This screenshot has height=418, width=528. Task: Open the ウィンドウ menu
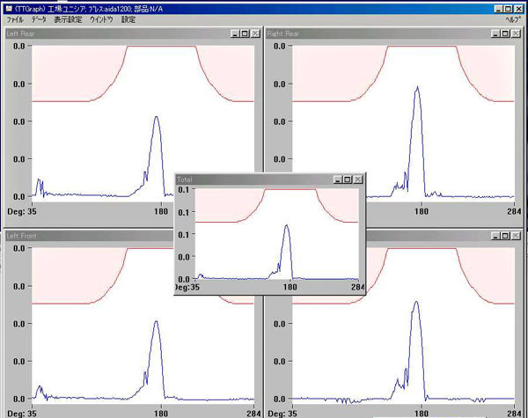coord(101,18)
